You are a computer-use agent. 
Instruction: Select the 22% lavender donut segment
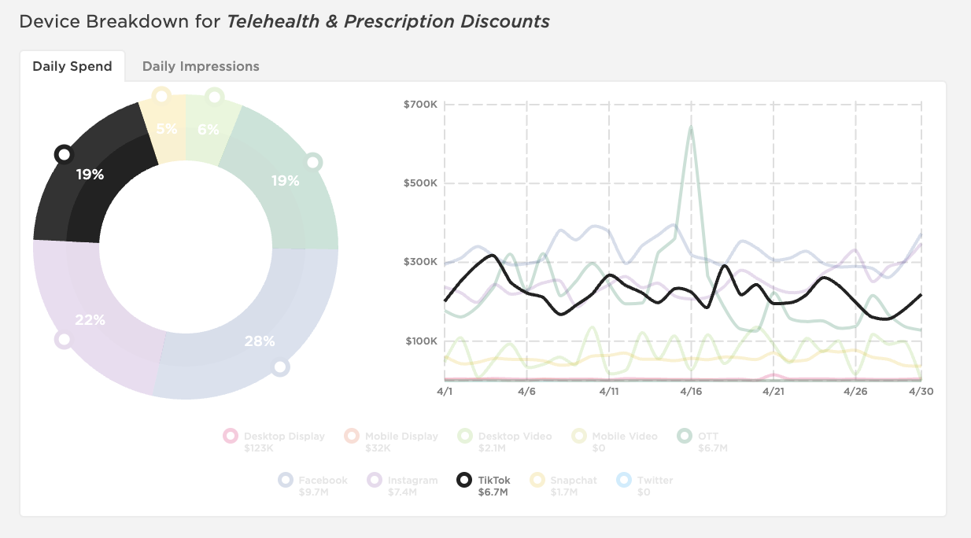90,319
